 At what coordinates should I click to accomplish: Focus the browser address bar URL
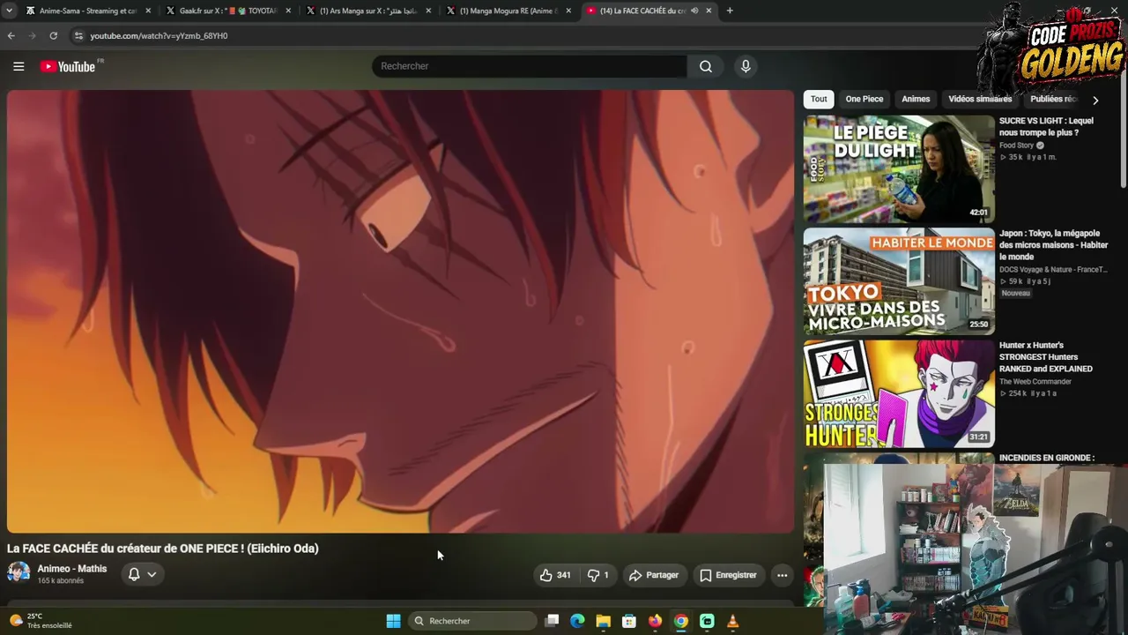tap(159, 35)
